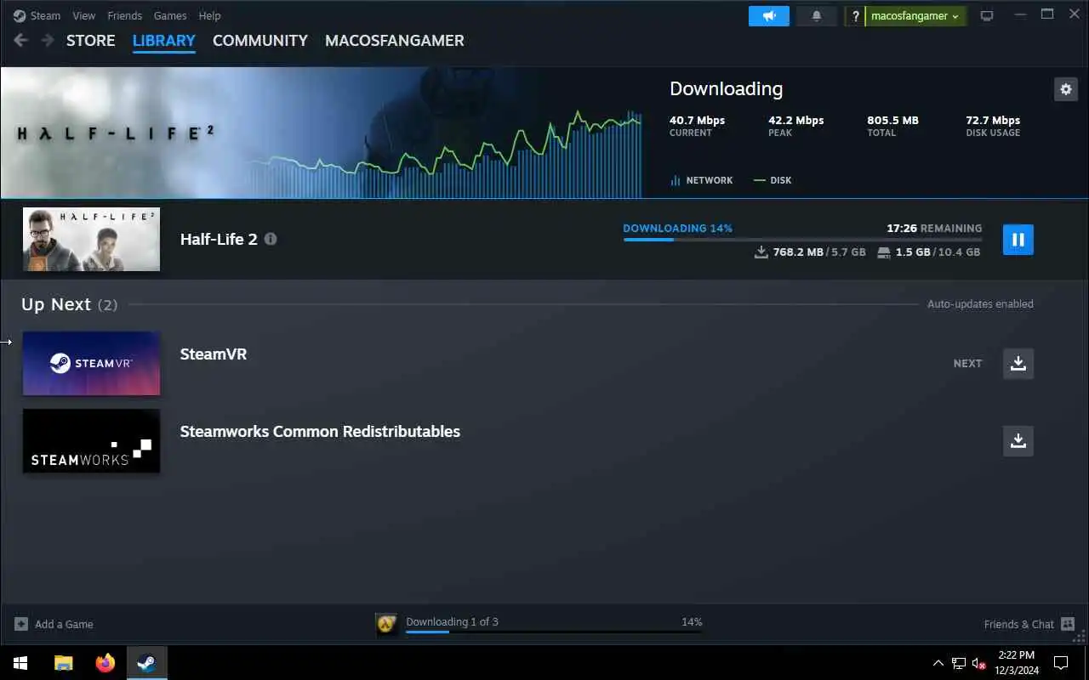1089x680 pixels.
Task: Switch to the STORE tab
Action: (90, 40)
